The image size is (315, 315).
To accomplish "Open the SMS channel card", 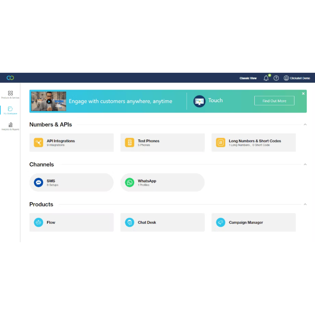I will coord(71,182).
